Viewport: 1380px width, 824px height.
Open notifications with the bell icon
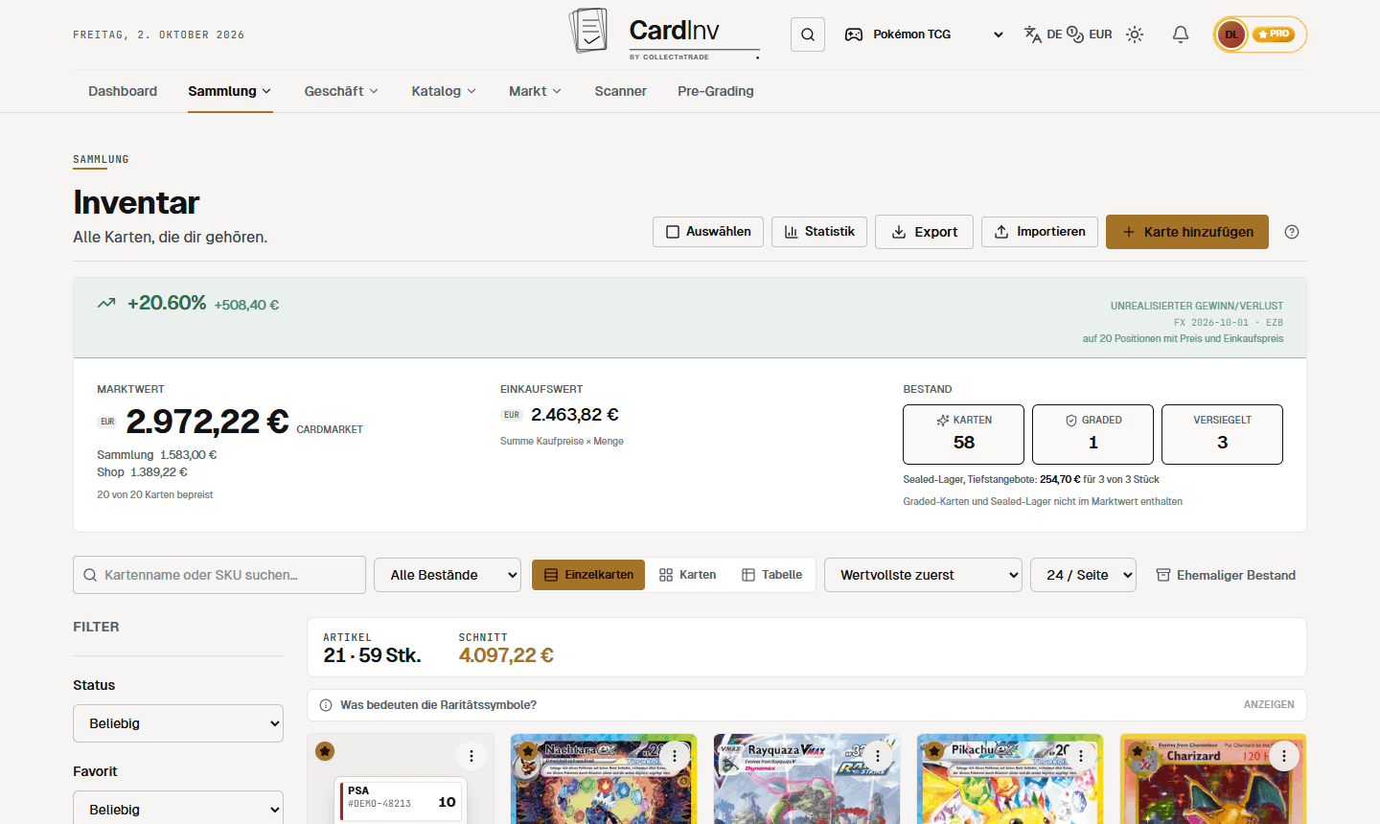point(1181,34)
